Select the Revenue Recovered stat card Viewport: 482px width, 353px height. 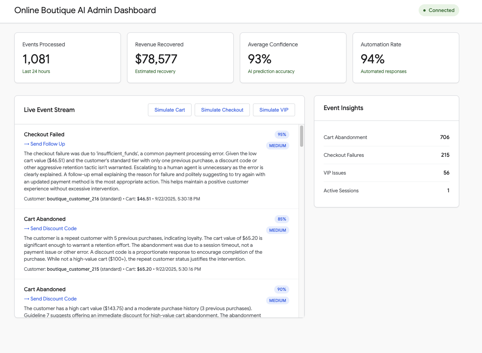click(x=180, y=58)
